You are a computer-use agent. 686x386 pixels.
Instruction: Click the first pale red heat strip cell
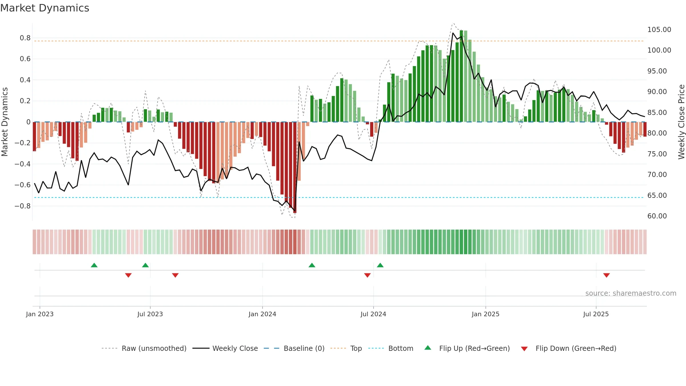(x=34, y=242)
